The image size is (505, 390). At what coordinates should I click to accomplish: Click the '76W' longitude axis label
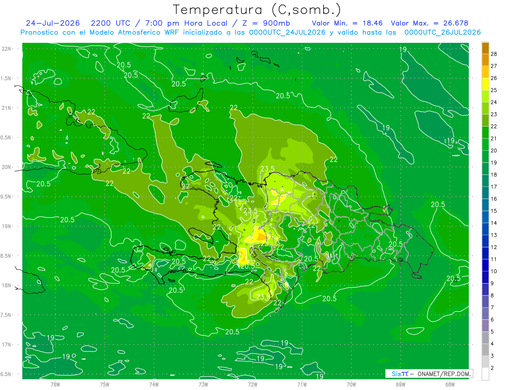(55, 384)
